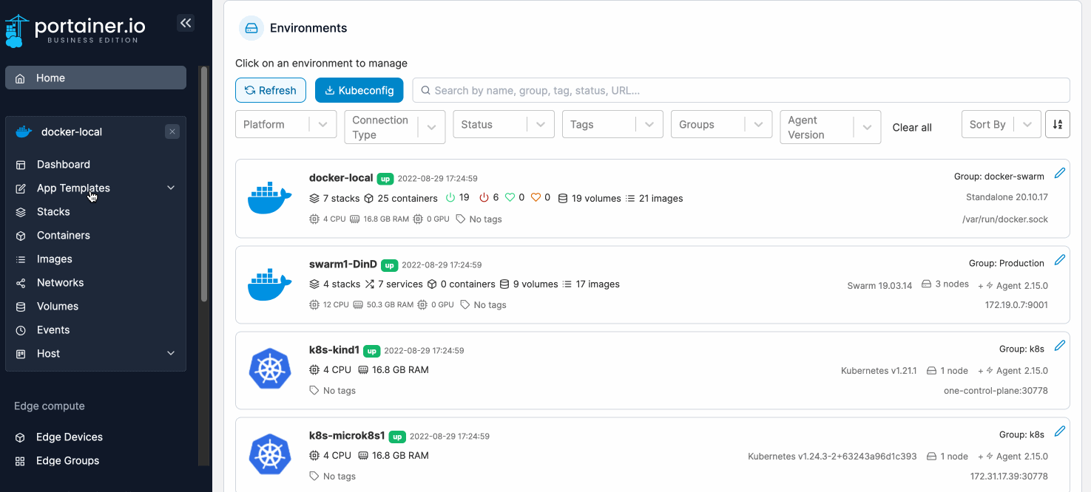Click pencil icon for swarm1-DinD environment

(x=1060, y=259)
